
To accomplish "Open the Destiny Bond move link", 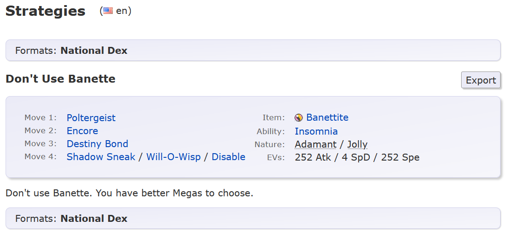I will [x=97, y=144].
